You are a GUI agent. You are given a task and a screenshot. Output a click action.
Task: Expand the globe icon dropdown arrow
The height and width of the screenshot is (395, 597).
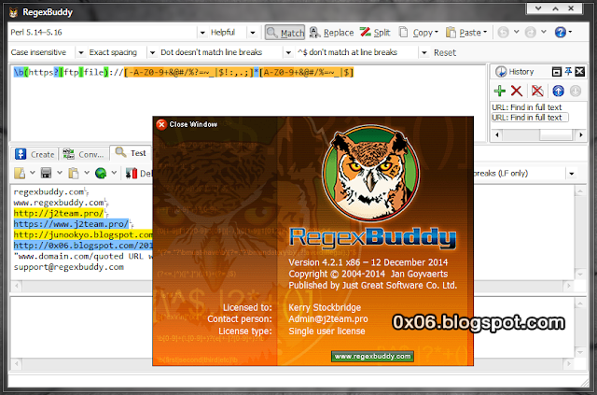click(x=114, y=173)
